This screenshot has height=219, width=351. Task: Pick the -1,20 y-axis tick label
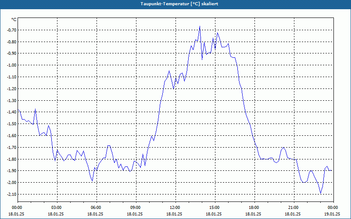click(12, 89)
